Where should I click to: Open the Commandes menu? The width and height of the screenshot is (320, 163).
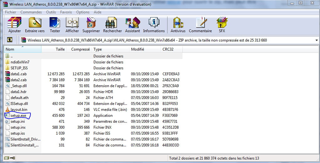(x=31, y=12)
